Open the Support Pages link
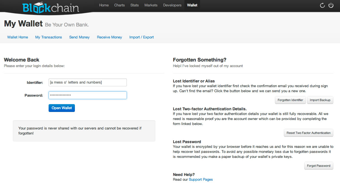Screen dimensions: 340x186 click(201, 180)
